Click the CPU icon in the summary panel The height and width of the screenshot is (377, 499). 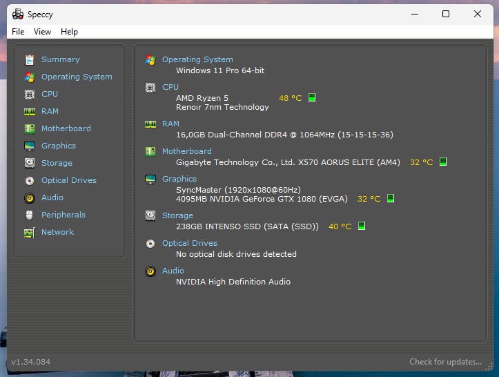(x=150, y=87)
